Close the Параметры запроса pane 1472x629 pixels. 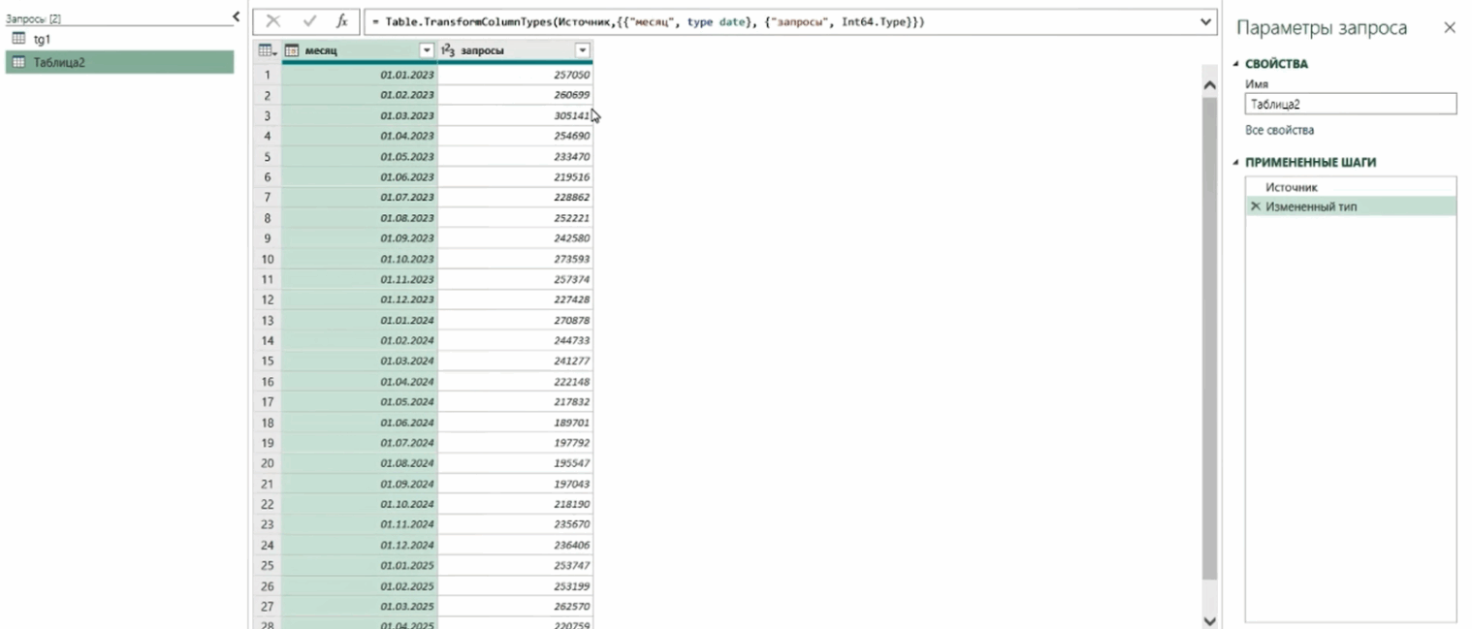tap(1450, 28)
